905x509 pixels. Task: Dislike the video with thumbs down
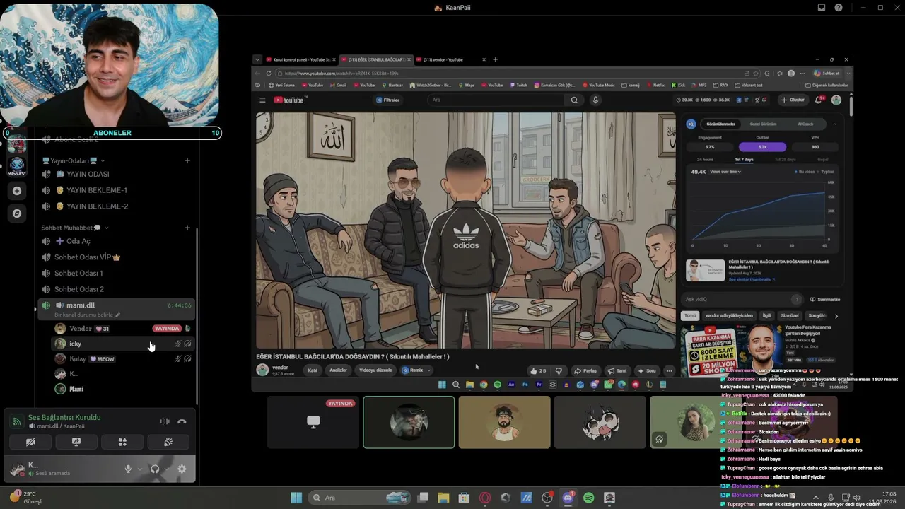pyautogui.click(x=559, y=370)
